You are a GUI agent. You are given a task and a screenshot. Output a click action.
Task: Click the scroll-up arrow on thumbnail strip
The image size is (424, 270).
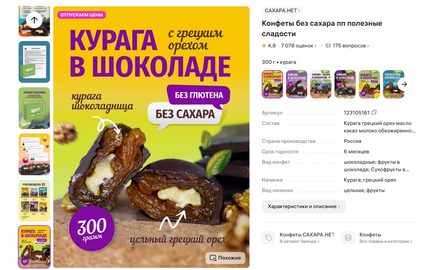pos(34,20)
